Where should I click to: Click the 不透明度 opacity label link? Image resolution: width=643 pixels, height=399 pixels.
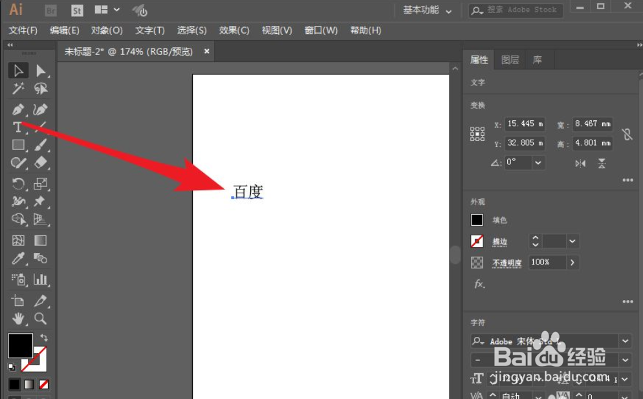507,263
